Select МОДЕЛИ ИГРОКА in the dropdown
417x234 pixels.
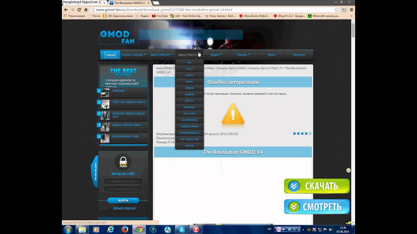click(x=189, y=126)
